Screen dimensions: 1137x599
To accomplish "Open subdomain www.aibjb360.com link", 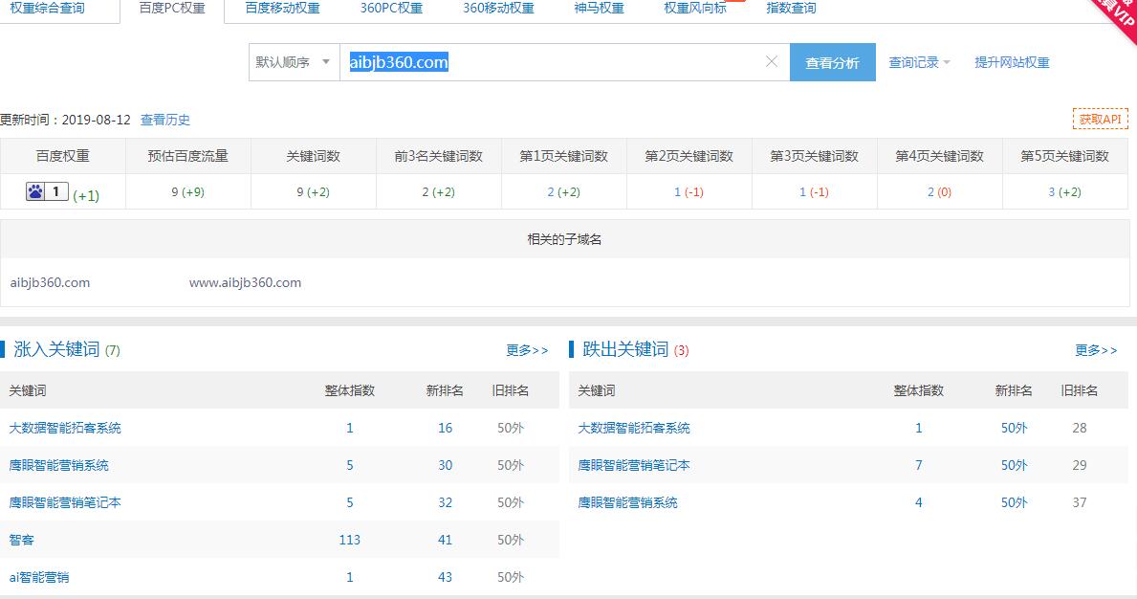I will [x=245, y=283].
